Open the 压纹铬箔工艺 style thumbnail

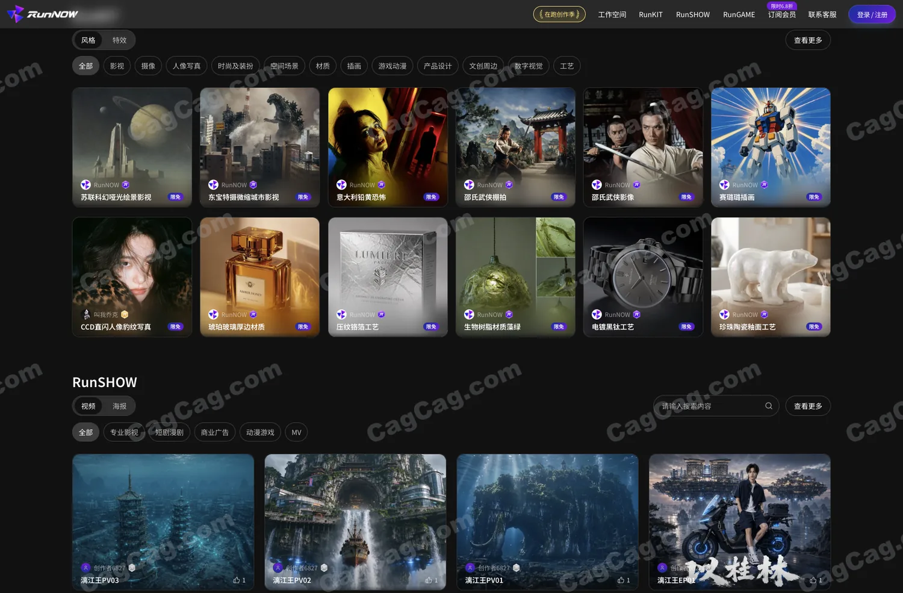pyautogui.click(x=388, y=277)
